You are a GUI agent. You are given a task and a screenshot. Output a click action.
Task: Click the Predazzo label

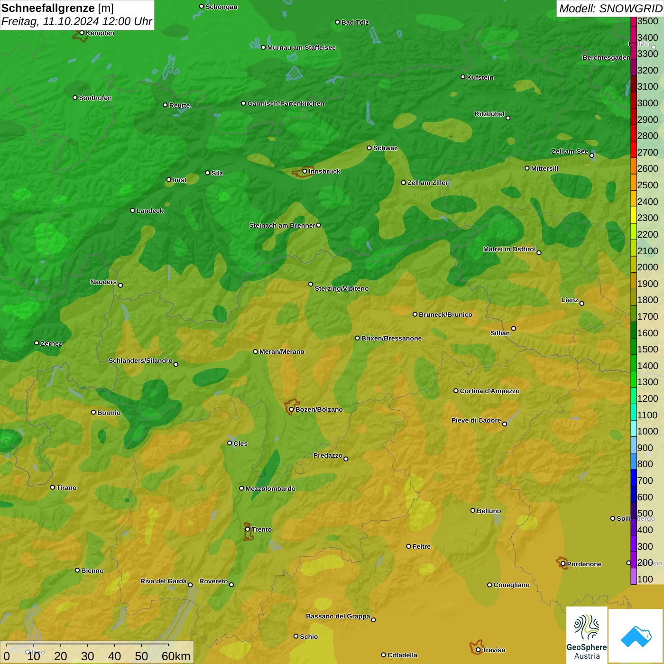(328, 455)
